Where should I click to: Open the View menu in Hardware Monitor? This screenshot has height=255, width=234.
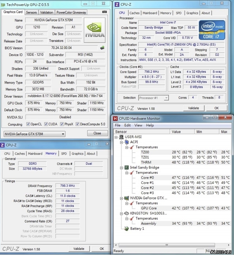coord(138,125)
